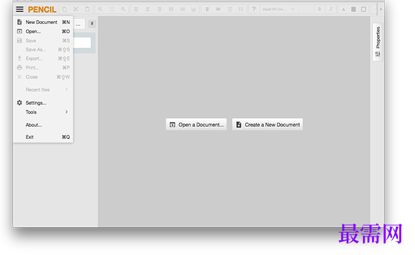The width and height of the screenshot is (415, 255).
Task: Click the sidebar search input field
Action: click(82, 43)
